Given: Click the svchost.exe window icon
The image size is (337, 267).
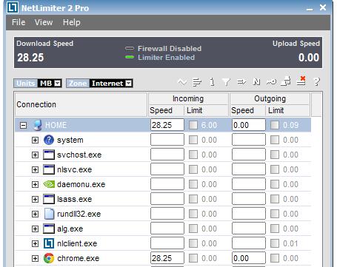Looking at the screenshot, I should [49, 155].
